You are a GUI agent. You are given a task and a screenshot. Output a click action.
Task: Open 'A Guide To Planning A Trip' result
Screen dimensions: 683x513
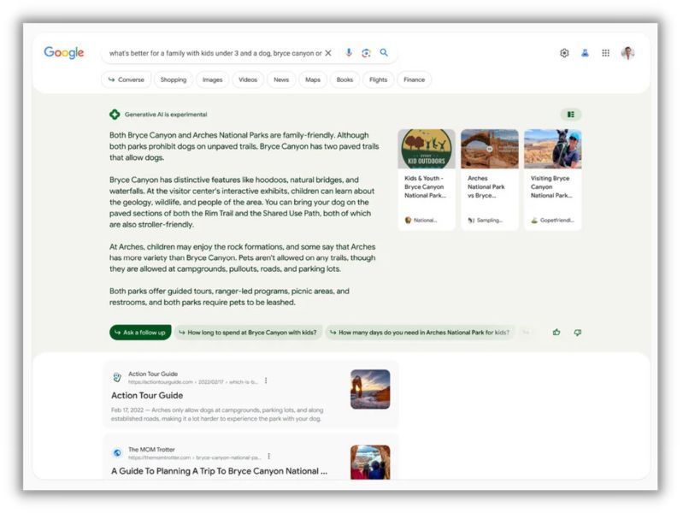coord(219,471)
